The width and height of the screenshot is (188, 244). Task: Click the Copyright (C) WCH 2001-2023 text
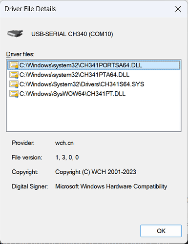(x=96, y=172)
